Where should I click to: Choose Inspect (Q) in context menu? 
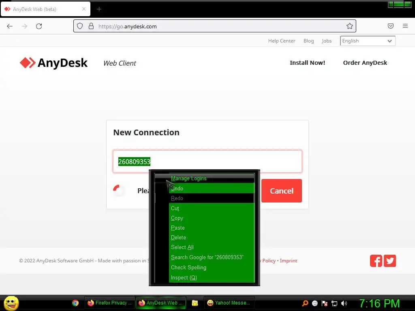[204, 277]
